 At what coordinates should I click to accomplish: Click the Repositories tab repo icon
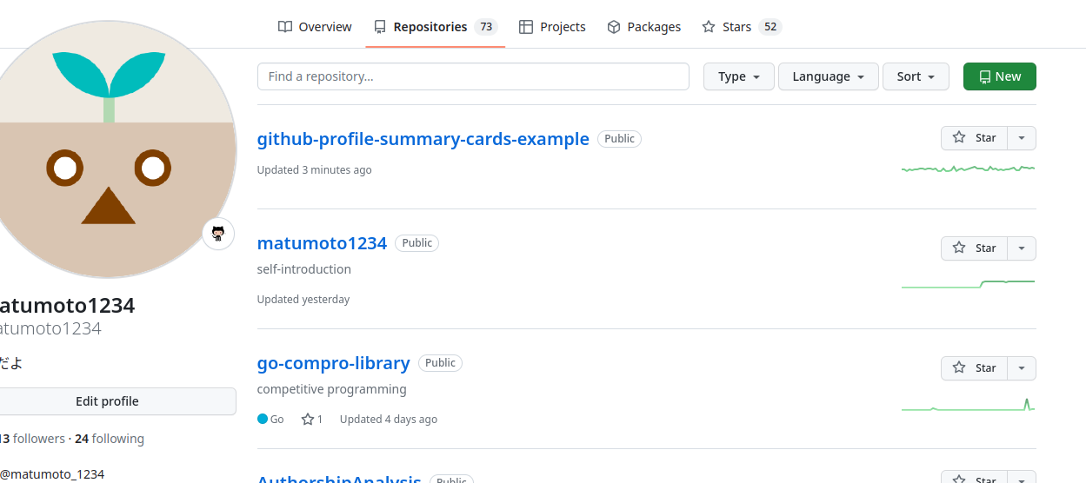tap(380, 27)
